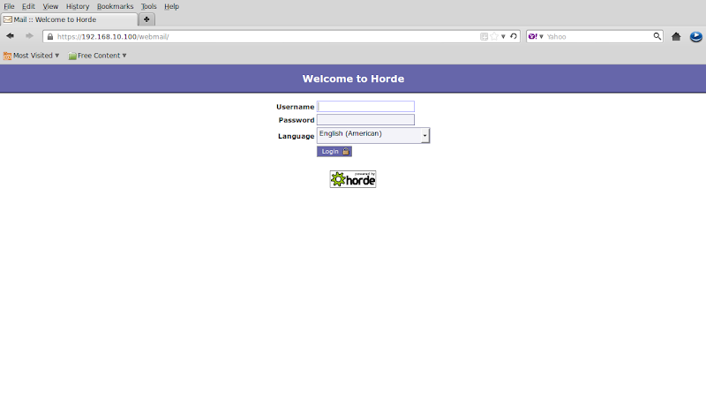Viewport: 706px width, 414px height.
Task: Click the magnifier search icon
Action: 657,36
